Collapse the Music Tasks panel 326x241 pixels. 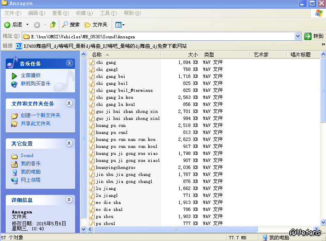(69, 63)
